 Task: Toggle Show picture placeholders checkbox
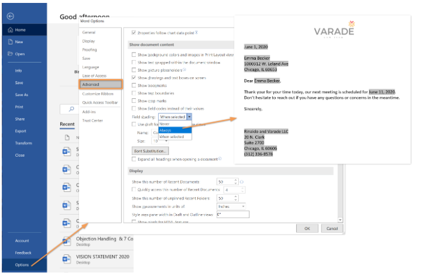coord(133,70)
